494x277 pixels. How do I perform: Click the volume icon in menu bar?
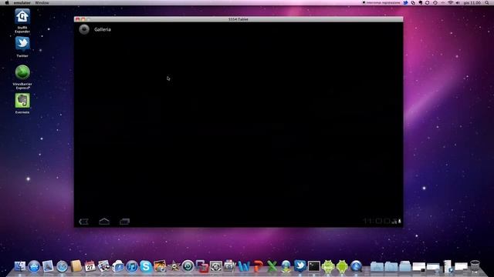tap(458, 3)
